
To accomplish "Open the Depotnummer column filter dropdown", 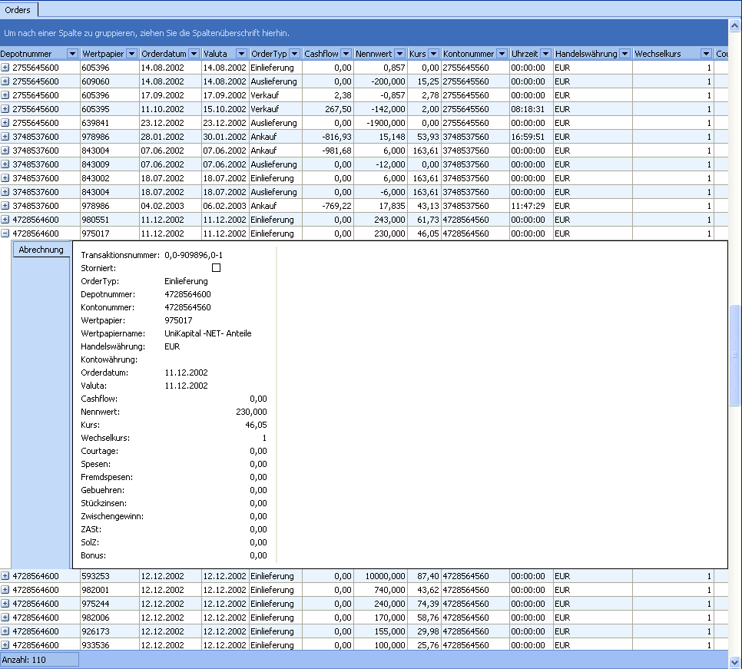I will pos(73,54).
